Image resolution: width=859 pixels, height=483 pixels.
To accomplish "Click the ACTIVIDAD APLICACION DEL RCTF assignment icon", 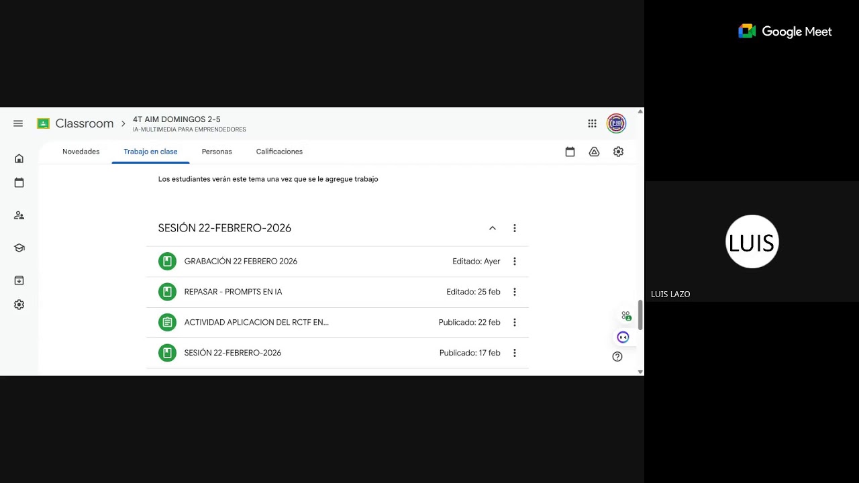I will click(167, 322).
